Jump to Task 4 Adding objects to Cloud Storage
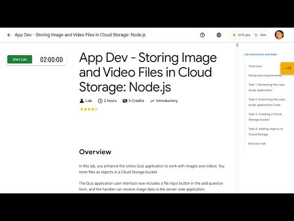This screenshot has width=294, height=221. pyautogui.click(x=266, y=131)
